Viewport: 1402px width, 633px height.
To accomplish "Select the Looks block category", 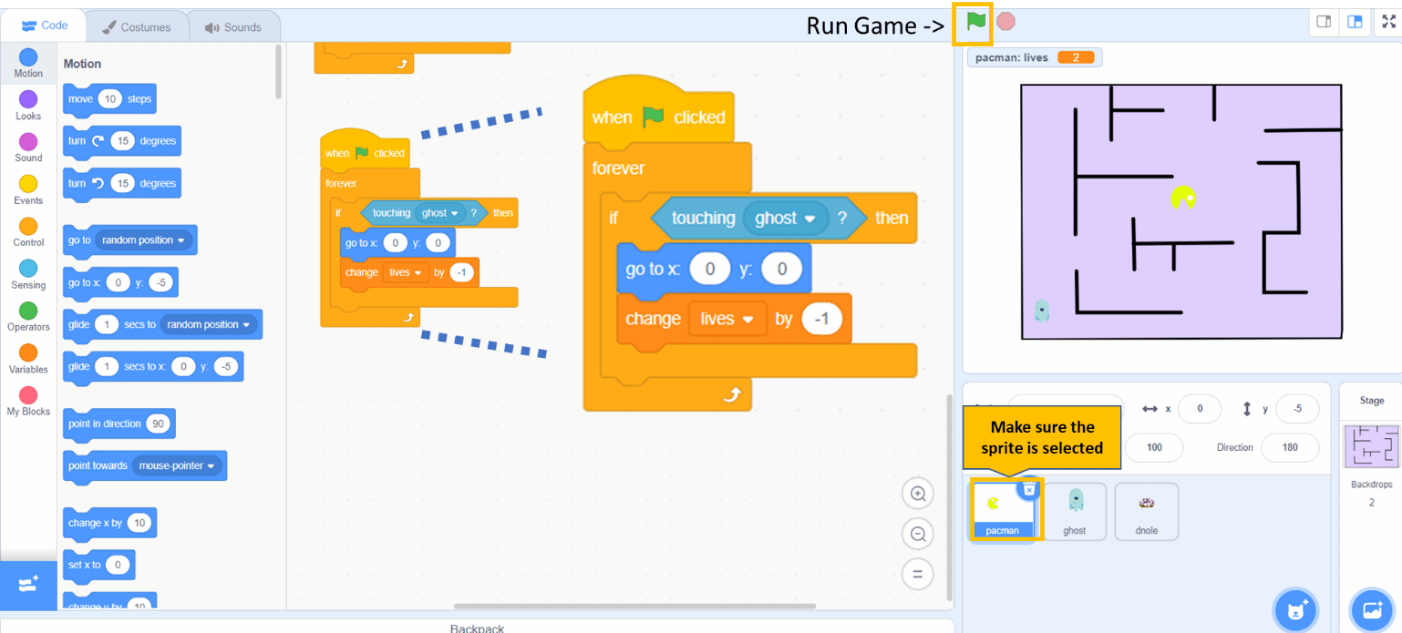I will pos(28,106).
